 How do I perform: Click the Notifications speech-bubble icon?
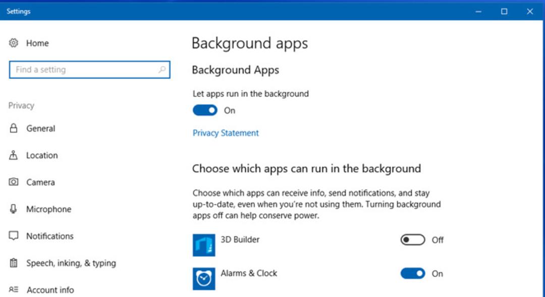click(x=14, y=236)
